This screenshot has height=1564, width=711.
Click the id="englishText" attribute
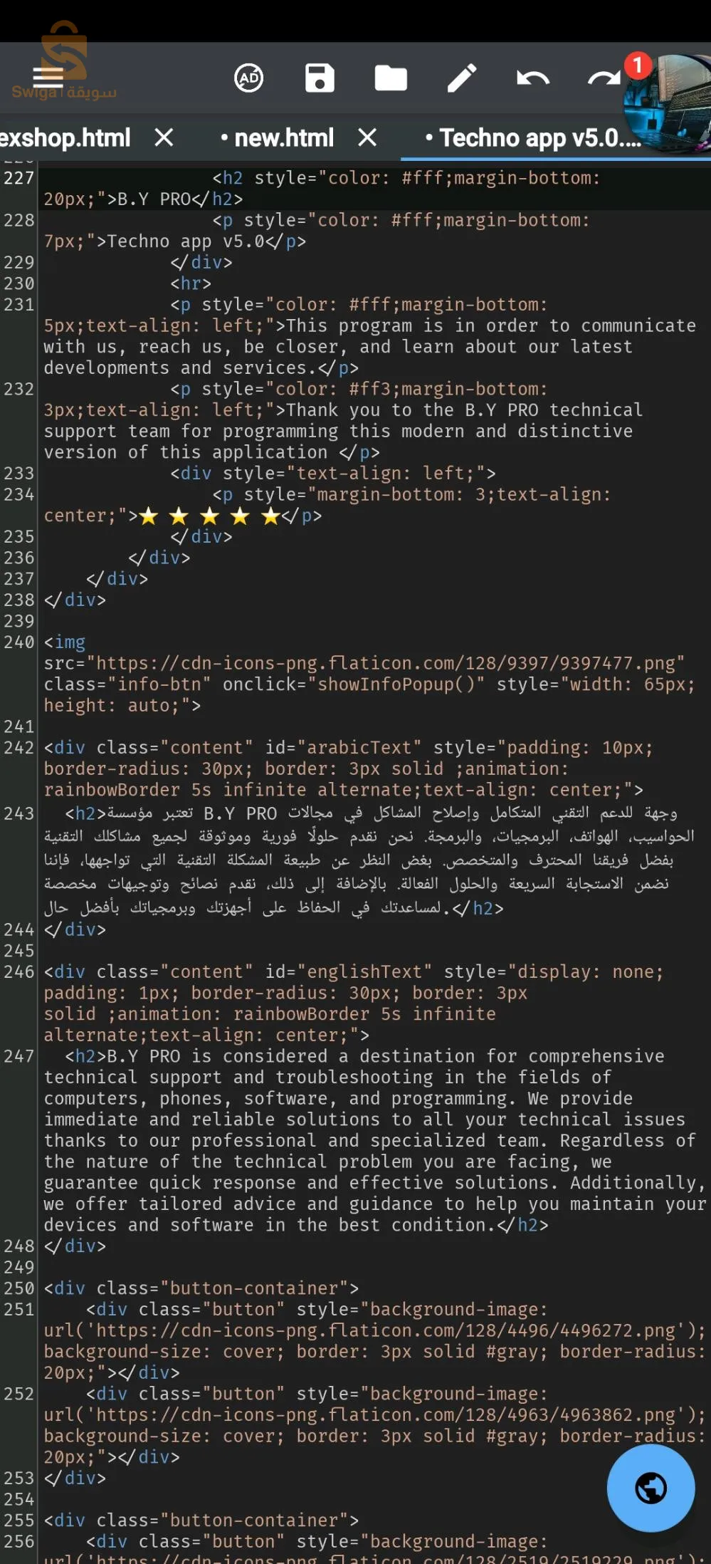(x=348, y=972)
